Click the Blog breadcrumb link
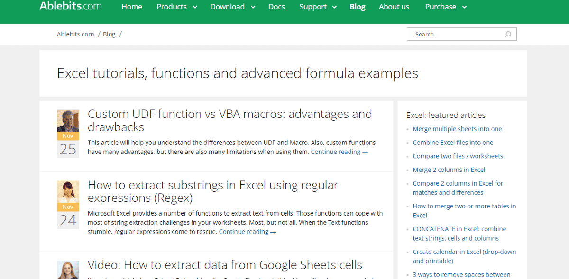This screenshot has width=569, height=279. pos(109,34)
